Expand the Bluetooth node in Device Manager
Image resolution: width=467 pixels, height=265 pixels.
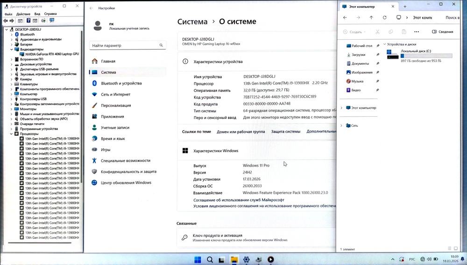(12, 35)
